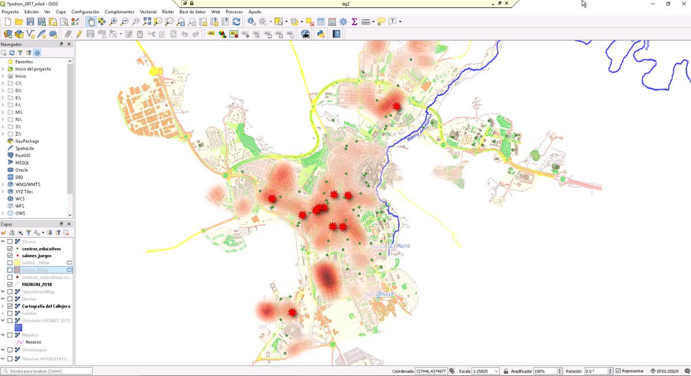Screen dimensions: 691x376
Task: Open the Escala scale dropdown
Action: coord(496,371)
